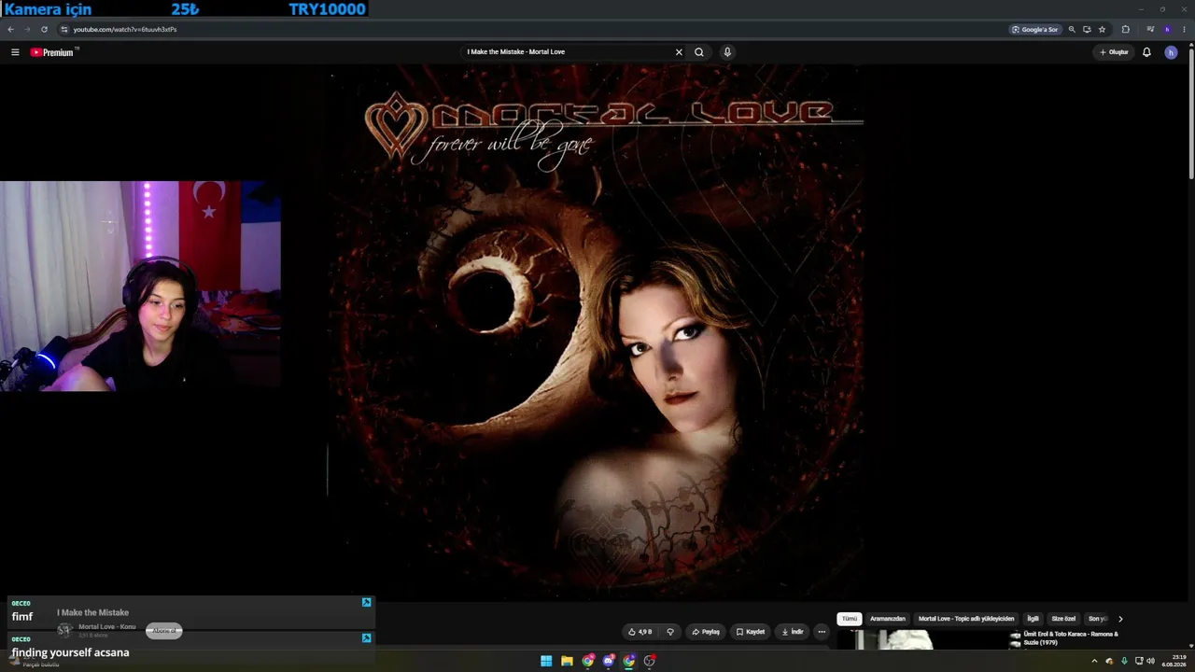This screenshot has height=672, width=1195.
Task: Open the Chrome three-dot menu
Action: (1184, 29)
